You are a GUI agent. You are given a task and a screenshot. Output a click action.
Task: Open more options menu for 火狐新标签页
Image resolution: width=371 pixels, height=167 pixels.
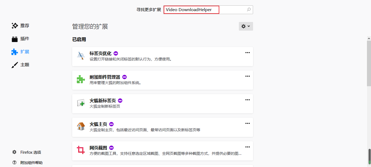248,100
